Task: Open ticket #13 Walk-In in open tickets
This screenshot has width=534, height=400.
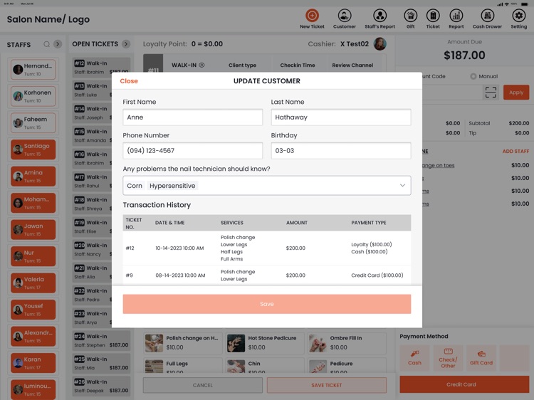Action: point(93,90)
